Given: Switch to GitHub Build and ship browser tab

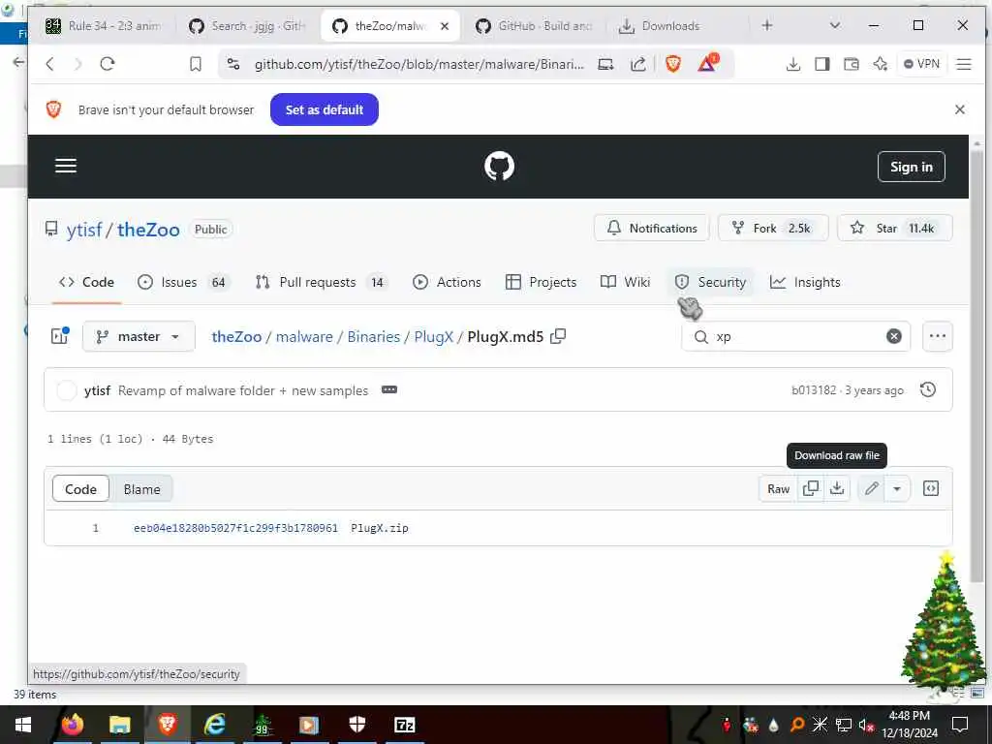Looking at the screenshot, I should pyautogui.click(x=534, y=26).
